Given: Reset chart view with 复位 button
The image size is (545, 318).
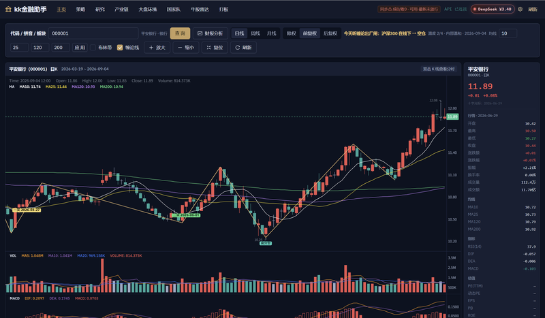Looking at the screenshot, I should coord(215,48).
